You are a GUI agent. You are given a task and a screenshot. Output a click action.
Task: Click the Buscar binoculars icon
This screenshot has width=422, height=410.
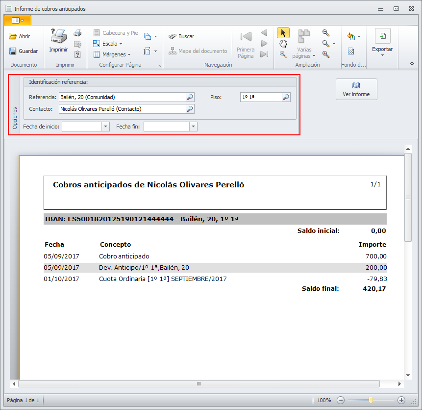(x=172, y=36)
